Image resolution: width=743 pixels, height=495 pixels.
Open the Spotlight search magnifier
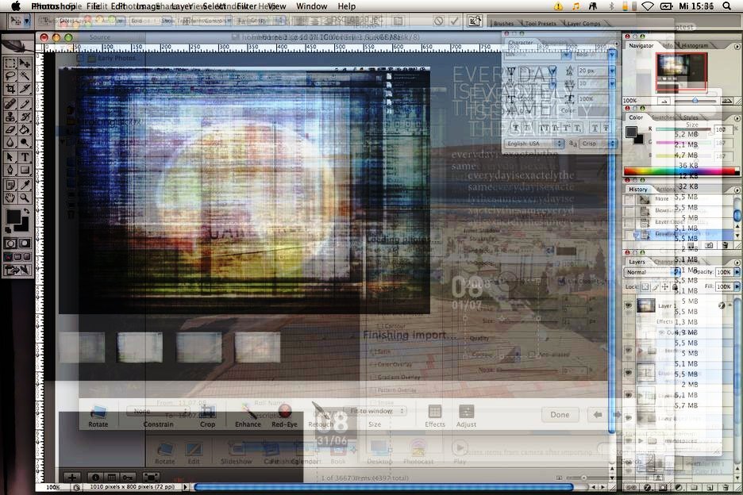click(x=727, y=6)
